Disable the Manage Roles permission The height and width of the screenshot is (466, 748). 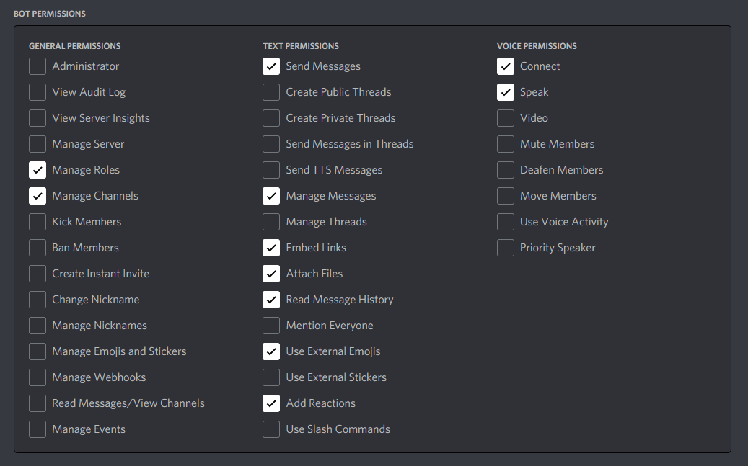pyautogui.click(x=37, y=170)
